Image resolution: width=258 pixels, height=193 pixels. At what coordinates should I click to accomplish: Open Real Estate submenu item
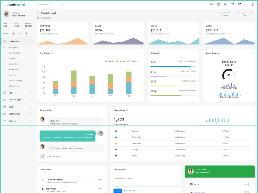pos(14,69)
